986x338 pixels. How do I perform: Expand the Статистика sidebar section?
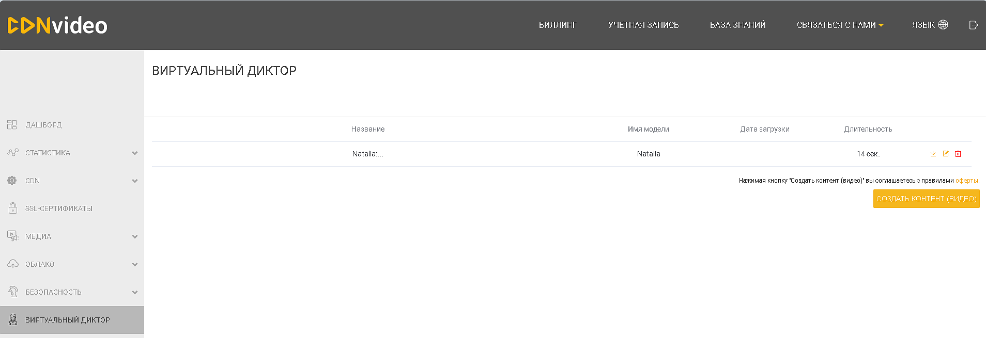point(135,153)
